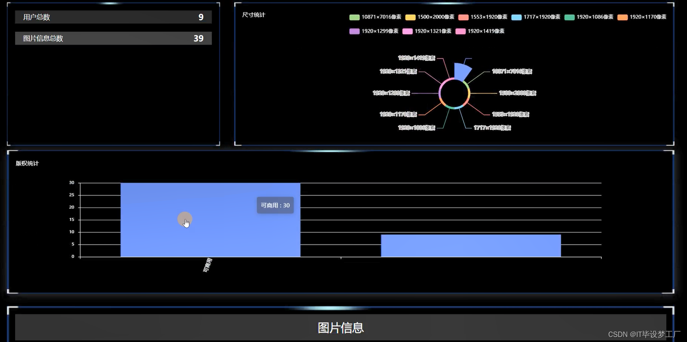Screen dimensions: 687x342
Task: Toggle the 10871×7016像素 legend entry
Action: coord(375,17)
